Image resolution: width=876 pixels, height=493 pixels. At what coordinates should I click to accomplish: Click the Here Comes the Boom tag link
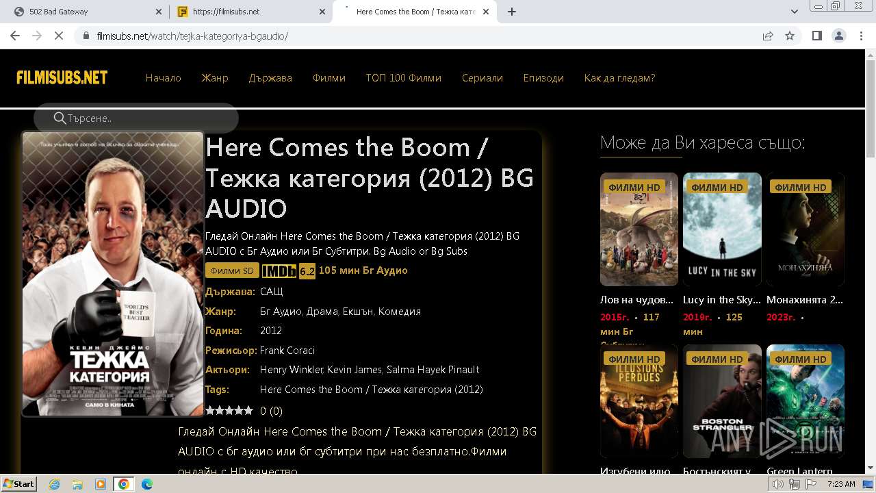click(372, 390)
